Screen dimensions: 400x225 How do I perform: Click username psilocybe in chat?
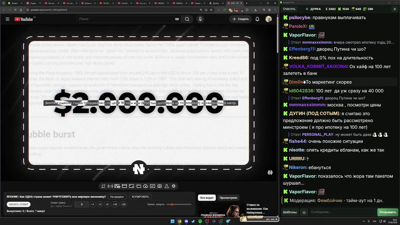300,18
